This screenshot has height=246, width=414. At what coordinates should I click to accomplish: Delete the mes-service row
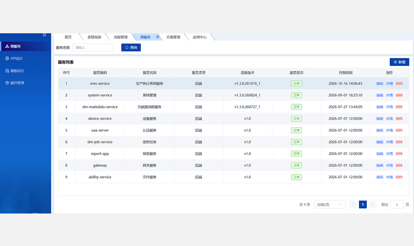pos(399,84)
